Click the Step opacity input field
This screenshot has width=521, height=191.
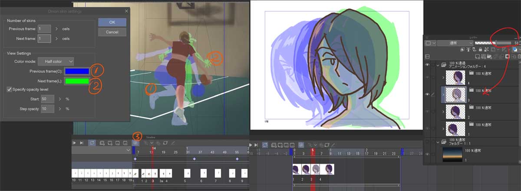47,109
